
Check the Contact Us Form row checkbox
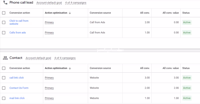[x=4, y=88]
